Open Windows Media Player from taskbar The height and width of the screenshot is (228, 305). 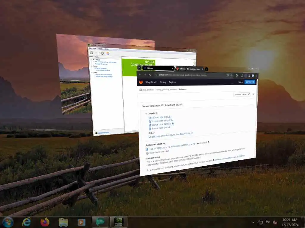[81, 222]
